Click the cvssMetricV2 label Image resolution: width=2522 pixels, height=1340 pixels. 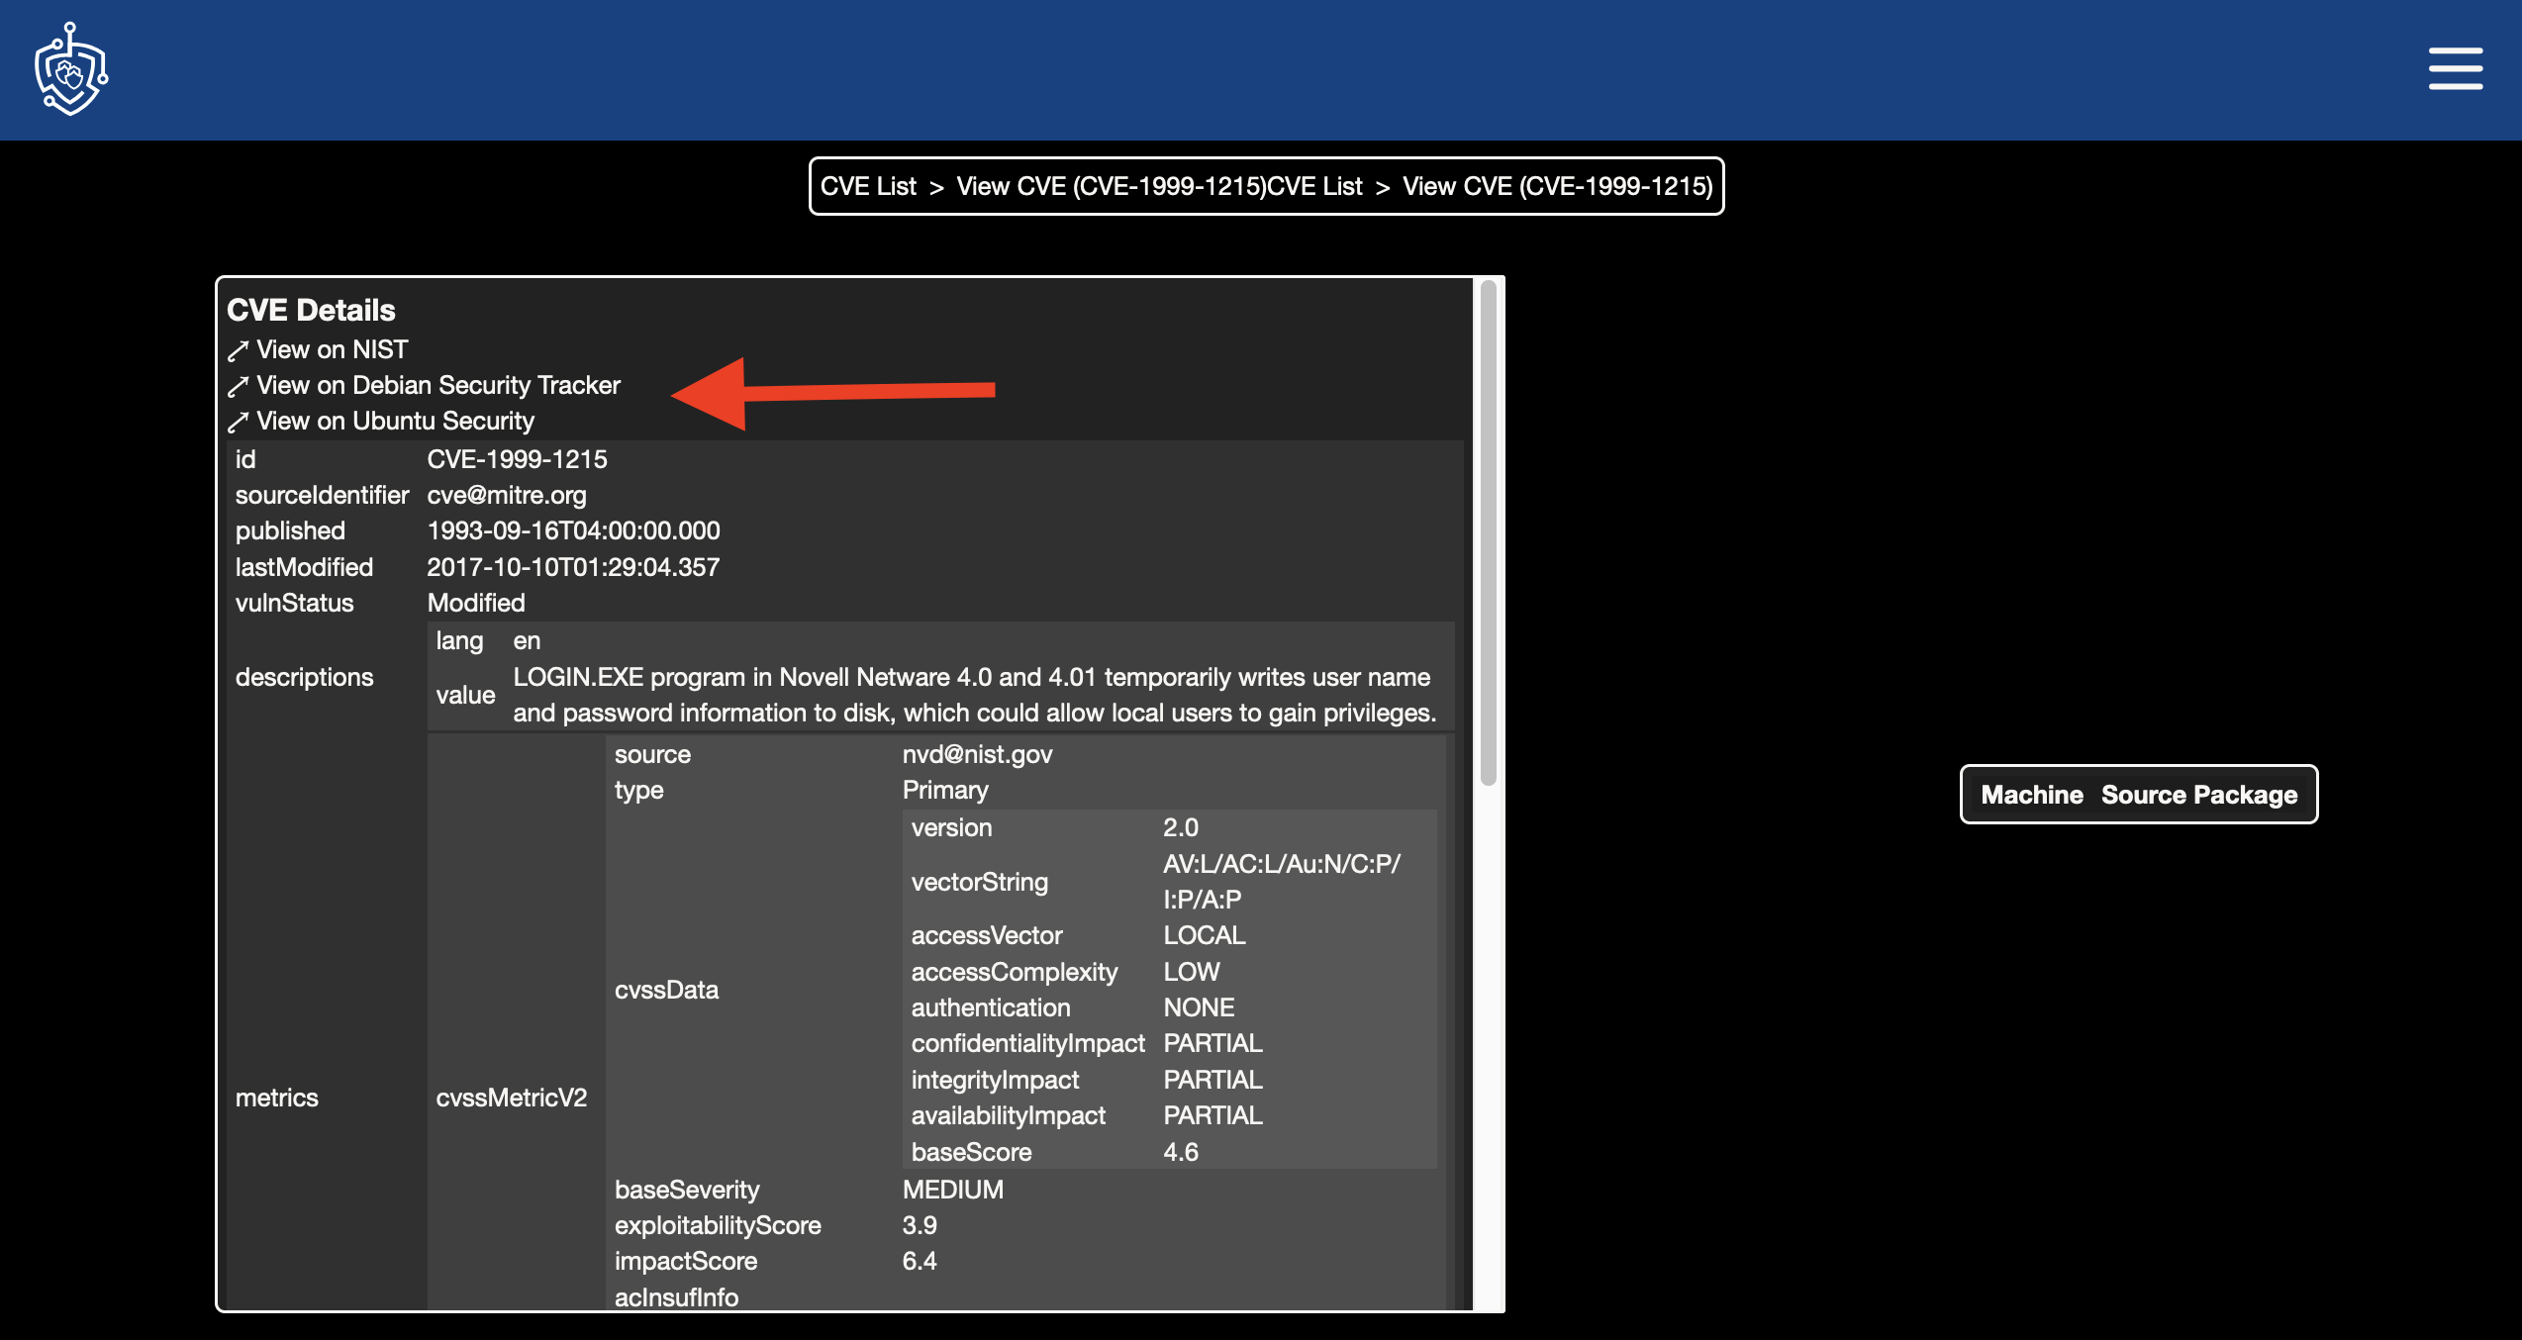click(x=511, y=1098)
